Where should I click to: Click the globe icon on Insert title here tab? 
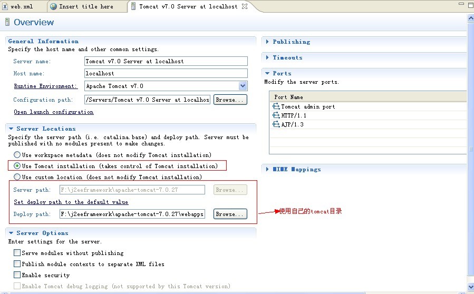tap(53, 6)
